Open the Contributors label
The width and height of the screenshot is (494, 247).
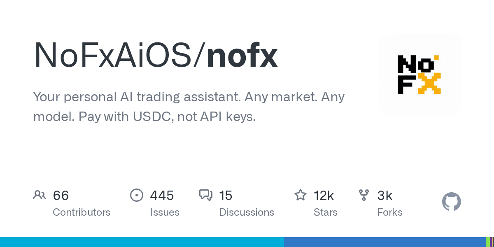pos(82,212)
